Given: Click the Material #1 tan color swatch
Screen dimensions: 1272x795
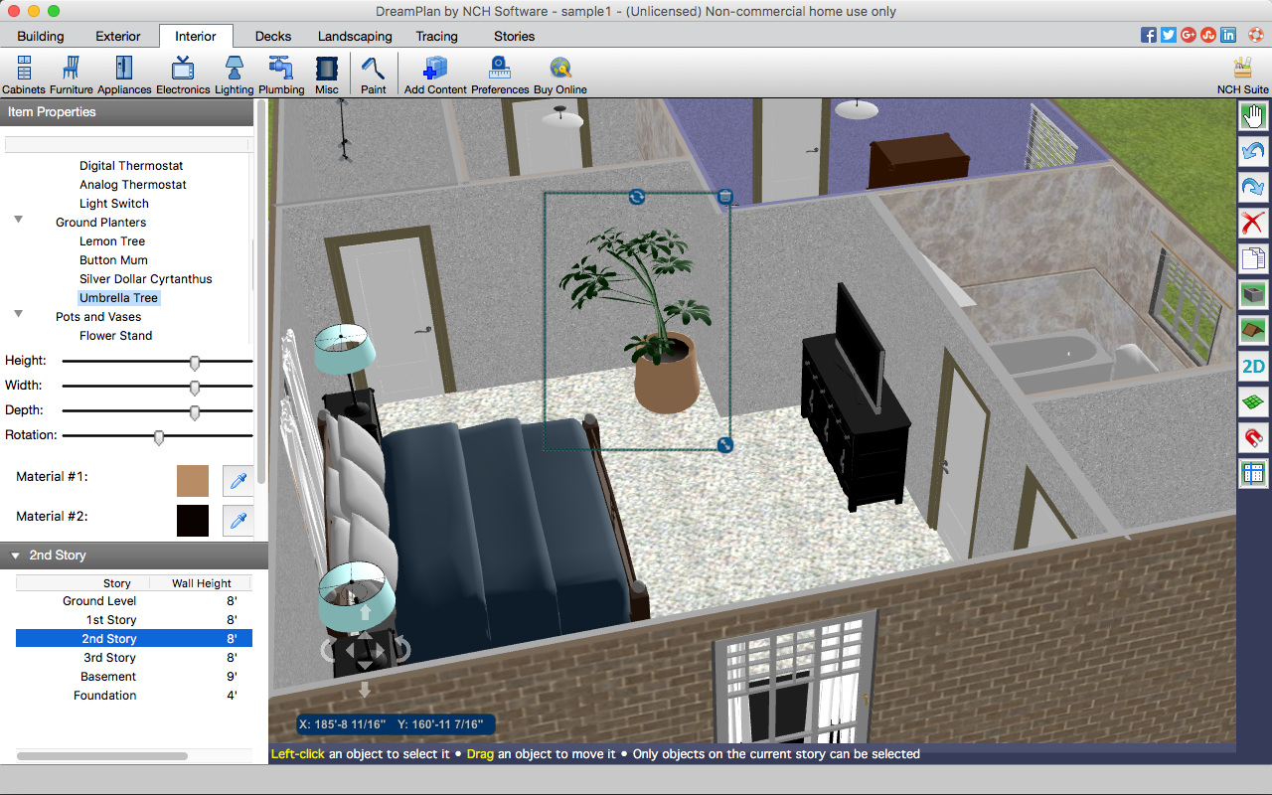Looking at the screenshot, I should pos(193,481).
